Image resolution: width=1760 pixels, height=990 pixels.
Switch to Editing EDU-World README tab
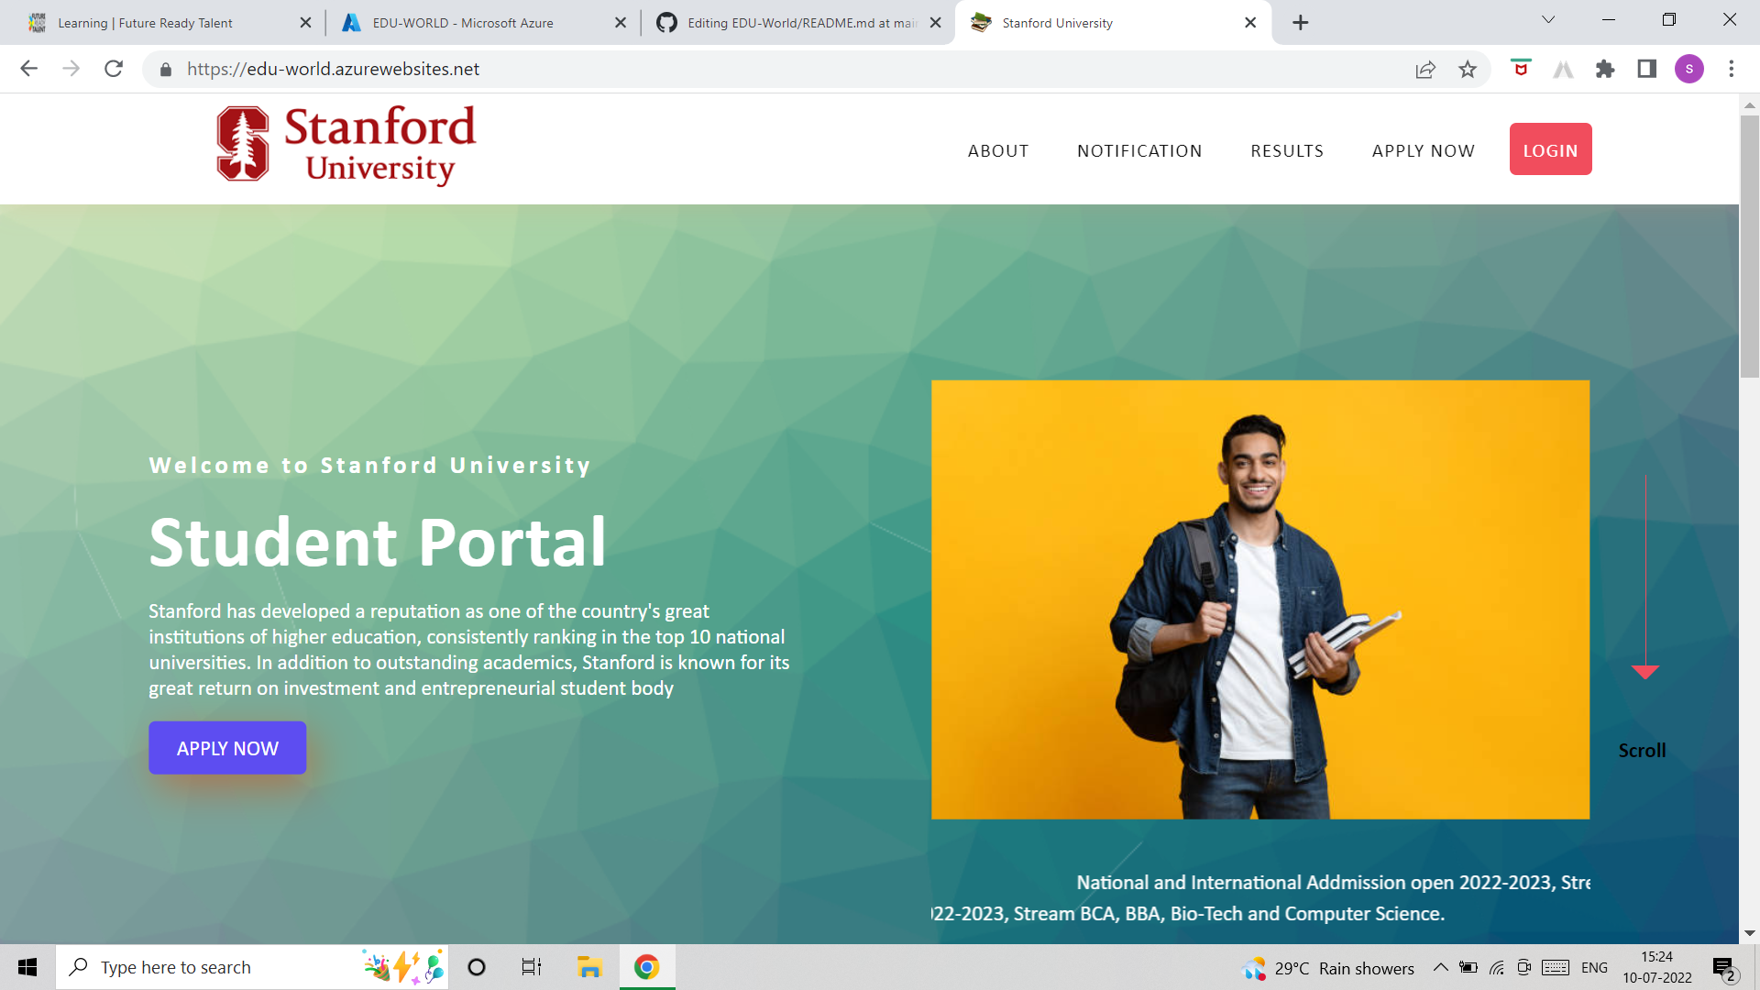pos(797,23)
